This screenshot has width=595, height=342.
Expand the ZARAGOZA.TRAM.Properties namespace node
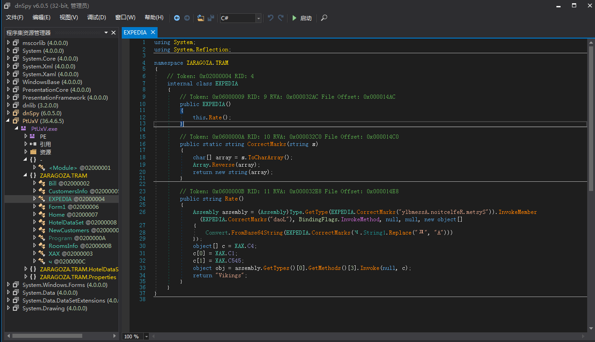coord(26,277)
